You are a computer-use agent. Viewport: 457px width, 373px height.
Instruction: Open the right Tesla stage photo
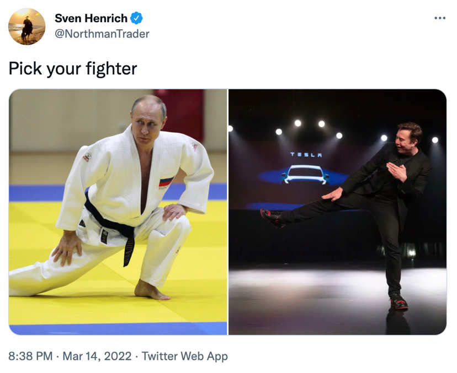(x=337, y=212)
